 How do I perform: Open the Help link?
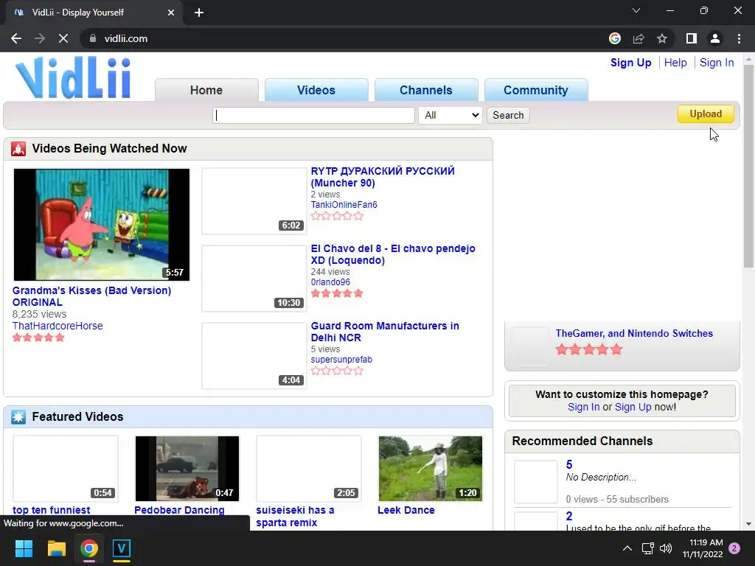[x=675, y=63]
